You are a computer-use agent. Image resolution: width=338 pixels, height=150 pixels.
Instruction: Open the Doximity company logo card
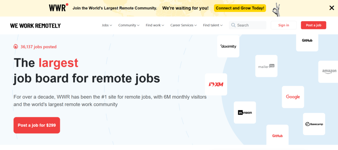click(228, 46)
